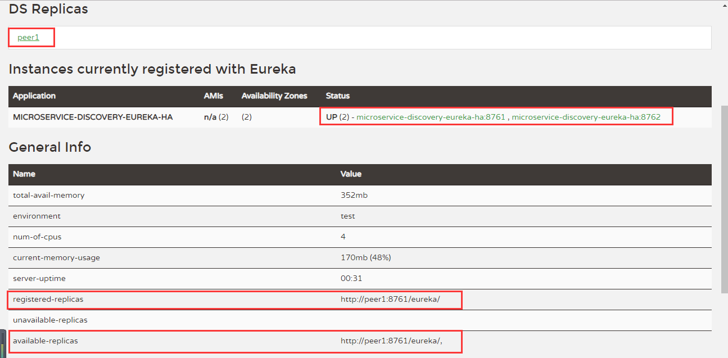The image size is (728, 358).
Task: Open instance microservice-discovery-eureka-ha:8762 link
Action: point(586,117)
